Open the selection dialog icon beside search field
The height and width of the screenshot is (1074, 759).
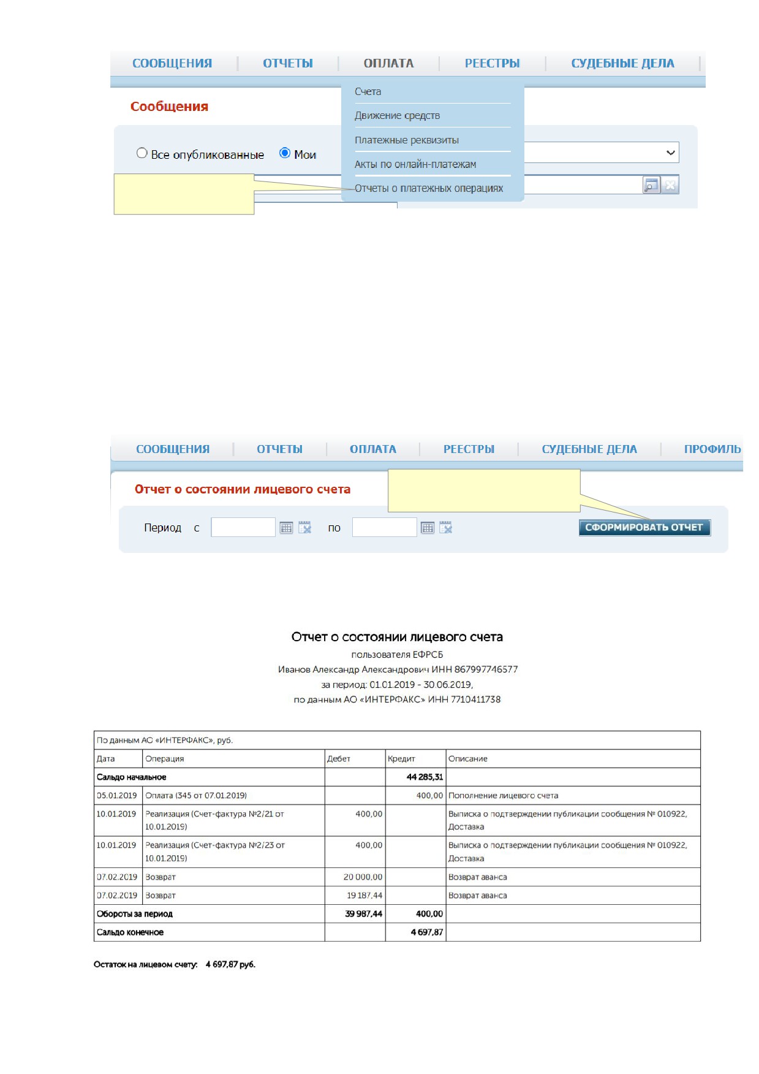click(x=651, y=185)
